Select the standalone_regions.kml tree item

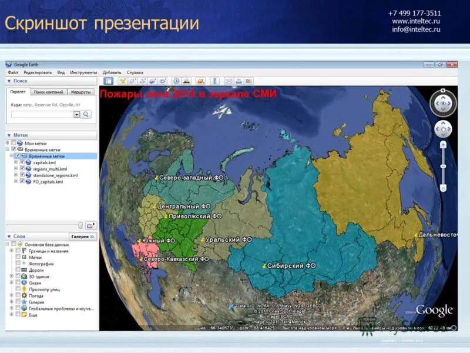[55, 175]
